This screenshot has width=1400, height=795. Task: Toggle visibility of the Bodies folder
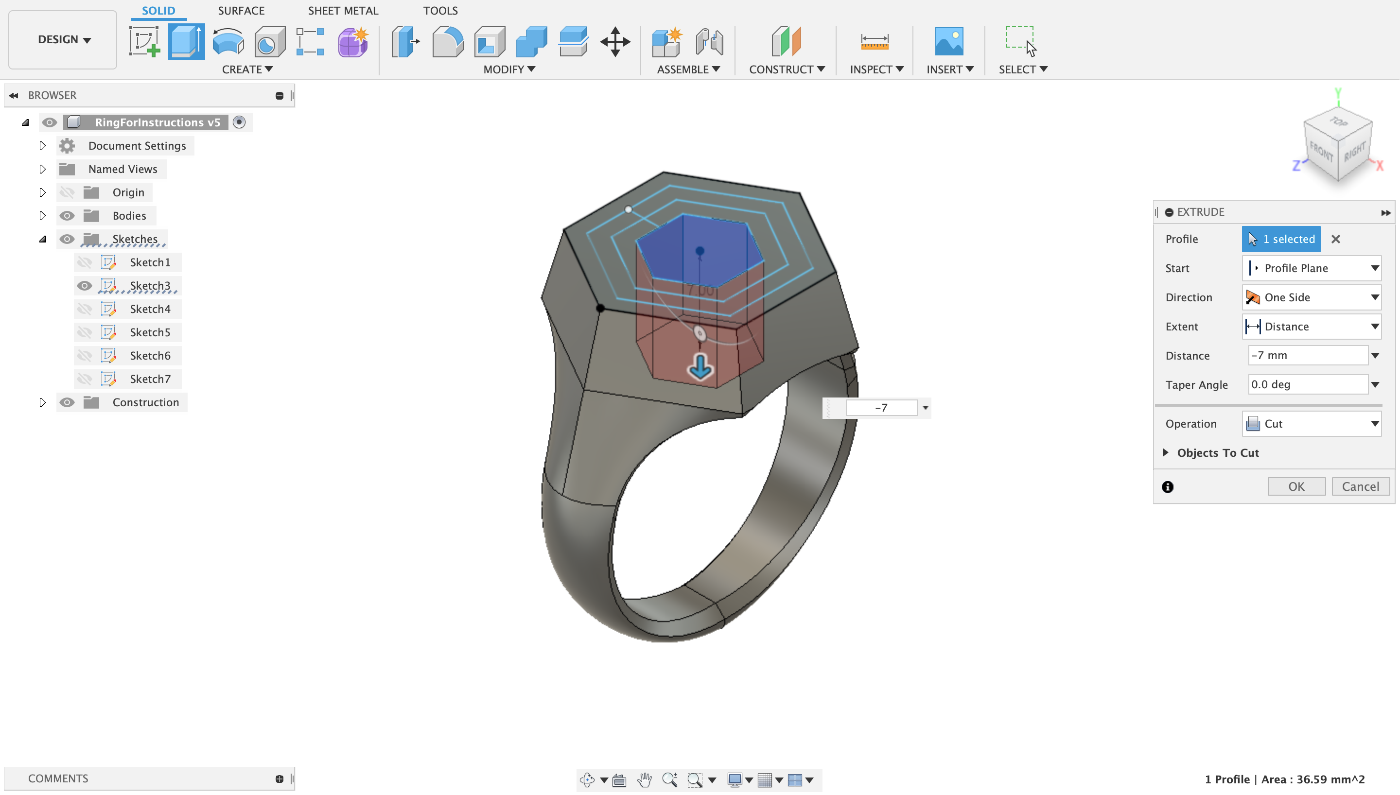point(67,216)
